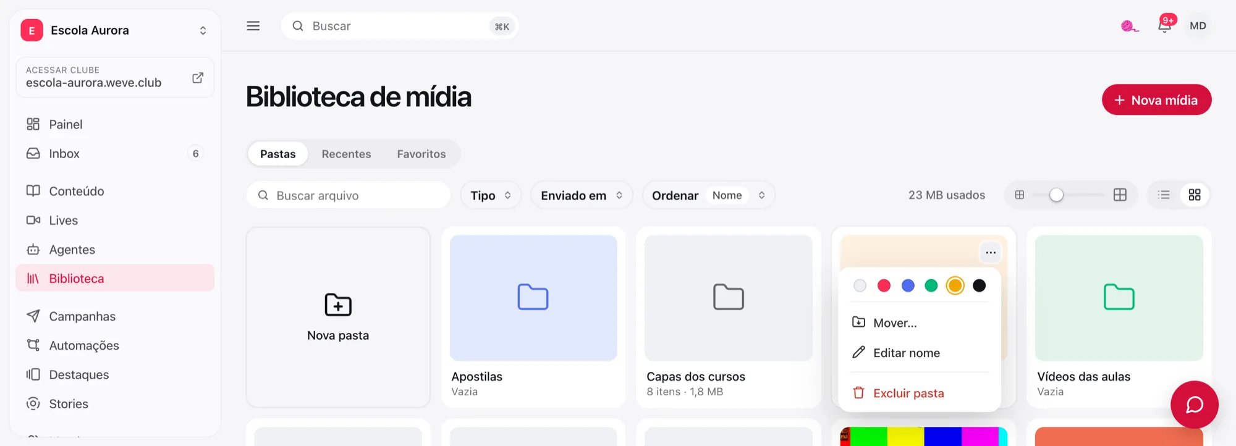Screen dimensions: 1236x446
Task: Click the Capas dos cursos folder thumbnail
Action: [x=729, y=298]
